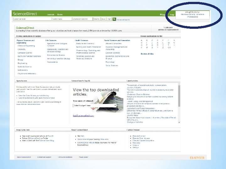Focus the Journal or book title field

82,19
